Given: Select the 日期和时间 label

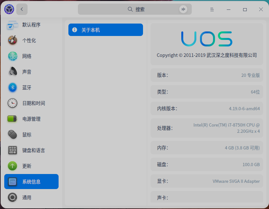Looking at the screenshot, I should tap(34, 103).
